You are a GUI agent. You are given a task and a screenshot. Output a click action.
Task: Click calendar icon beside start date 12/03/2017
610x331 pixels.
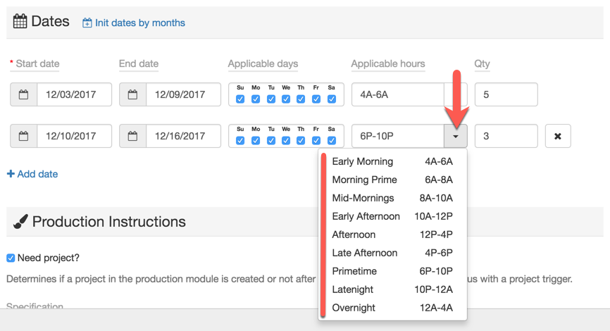coord(24,94)
